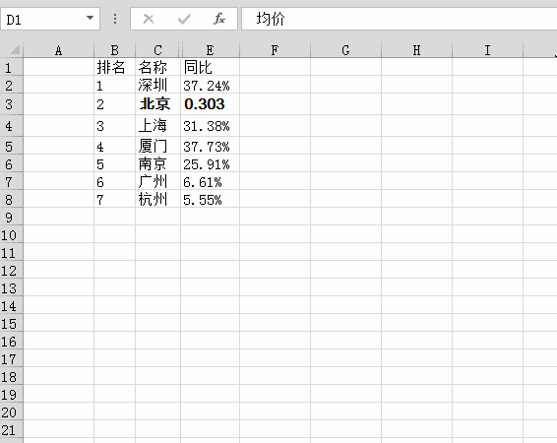Screen dimensions: 557x443
Task: Select the bold cell 北京
Action: coord(158,104)
